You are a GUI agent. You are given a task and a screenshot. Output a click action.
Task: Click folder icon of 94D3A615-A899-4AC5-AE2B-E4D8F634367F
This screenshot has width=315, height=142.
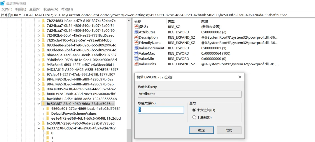click(43, 70)
